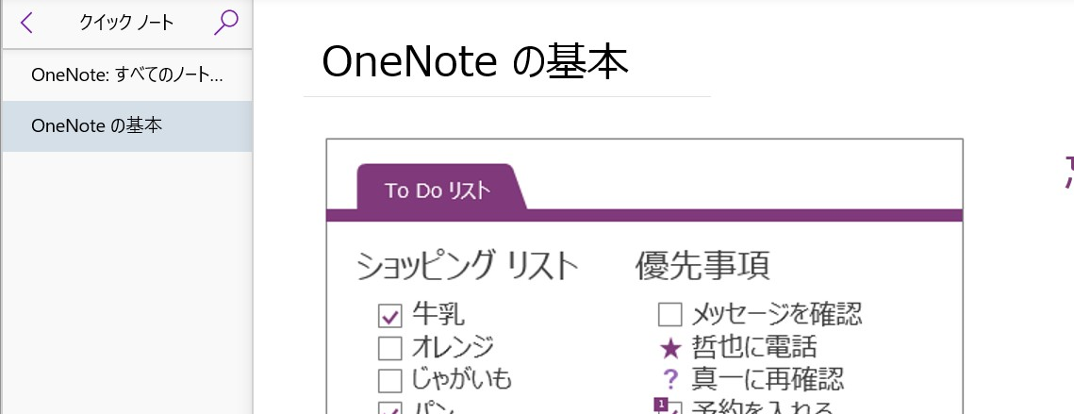Click the 哲也に電話 list text
Image resolution: width=1074 pixels, height=414 pixels.
click(x=754, y=347)
